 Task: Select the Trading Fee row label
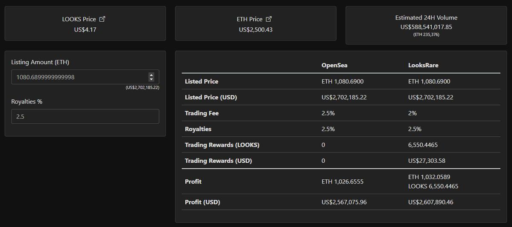click(202, 113)
